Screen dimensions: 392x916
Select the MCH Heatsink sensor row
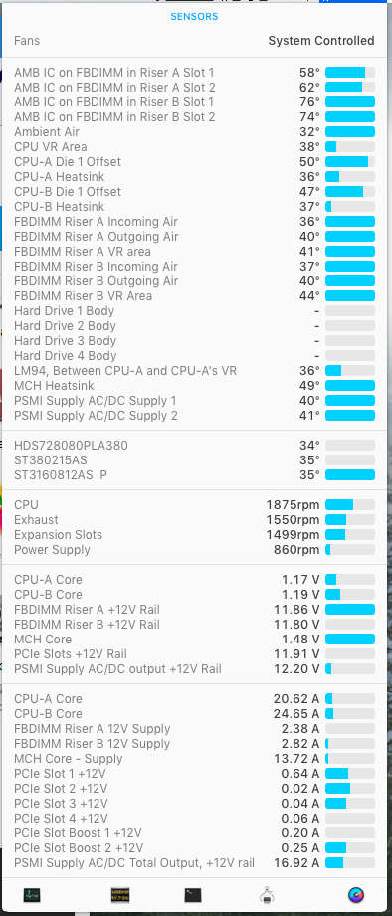(x=195, y=386)
